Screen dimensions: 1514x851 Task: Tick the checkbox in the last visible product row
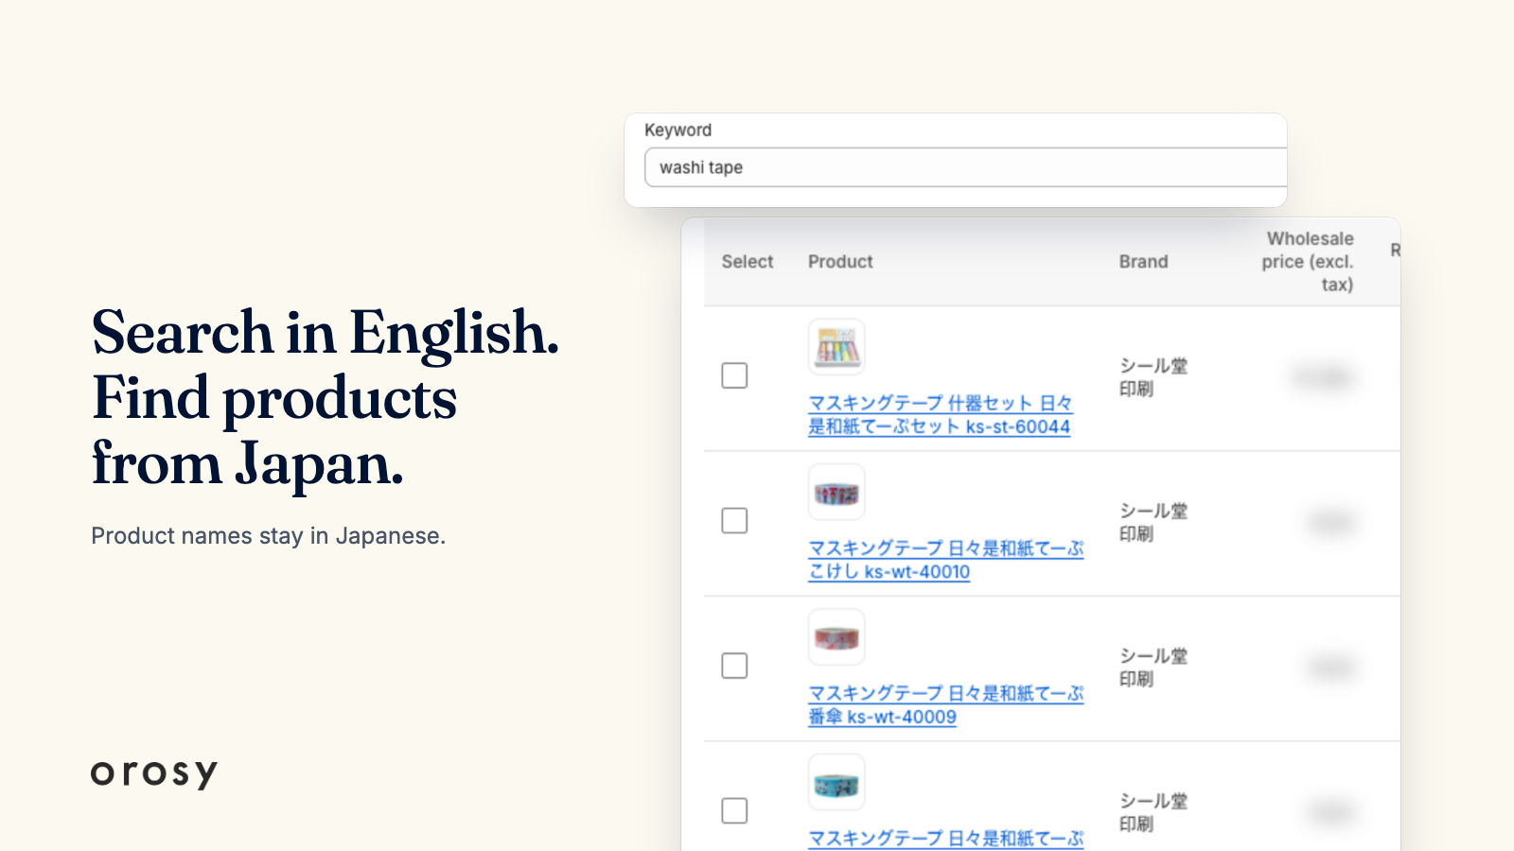734,810
